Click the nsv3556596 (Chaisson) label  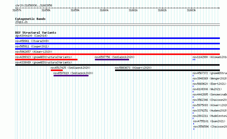(210, 127)
